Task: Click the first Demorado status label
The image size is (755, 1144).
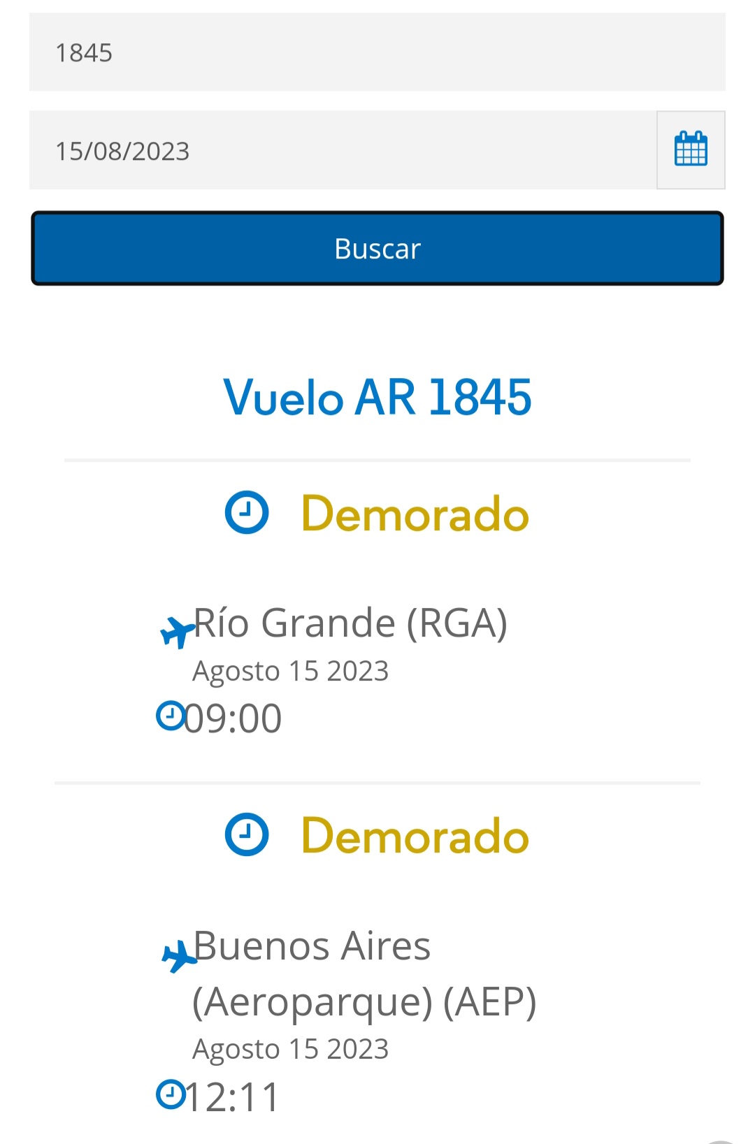Action: pyautogui.click(x=415, y=514)
